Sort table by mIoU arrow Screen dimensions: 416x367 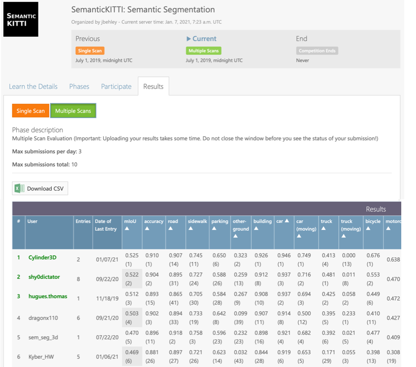[127, 229]
